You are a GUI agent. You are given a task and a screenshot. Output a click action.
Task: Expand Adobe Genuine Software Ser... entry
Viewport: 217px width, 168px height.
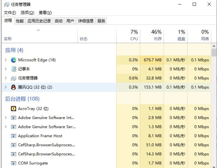[6, 127]
